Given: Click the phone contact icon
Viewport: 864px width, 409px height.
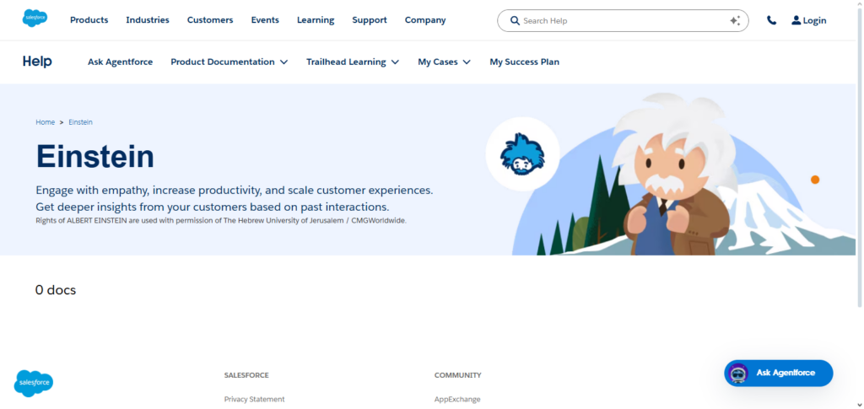Looking at the screenshot, I should coord(771,20).
